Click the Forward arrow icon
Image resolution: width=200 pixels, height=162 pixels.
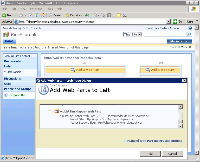tap(21, 15)
